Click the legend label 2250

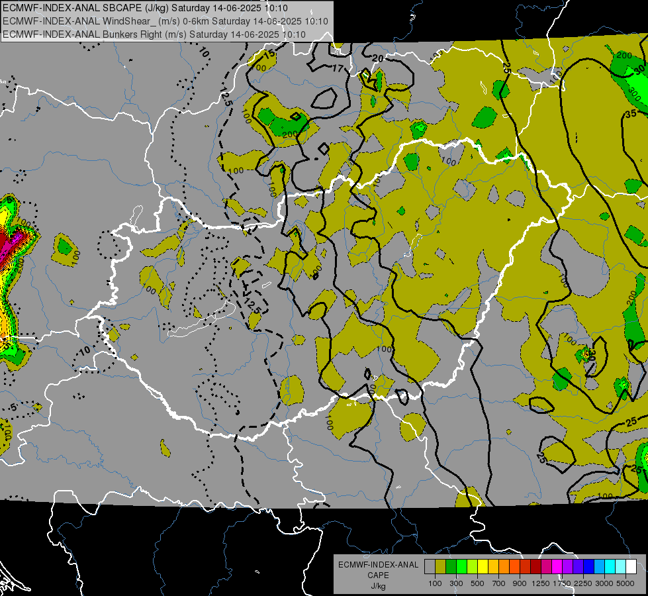(582, 583)
